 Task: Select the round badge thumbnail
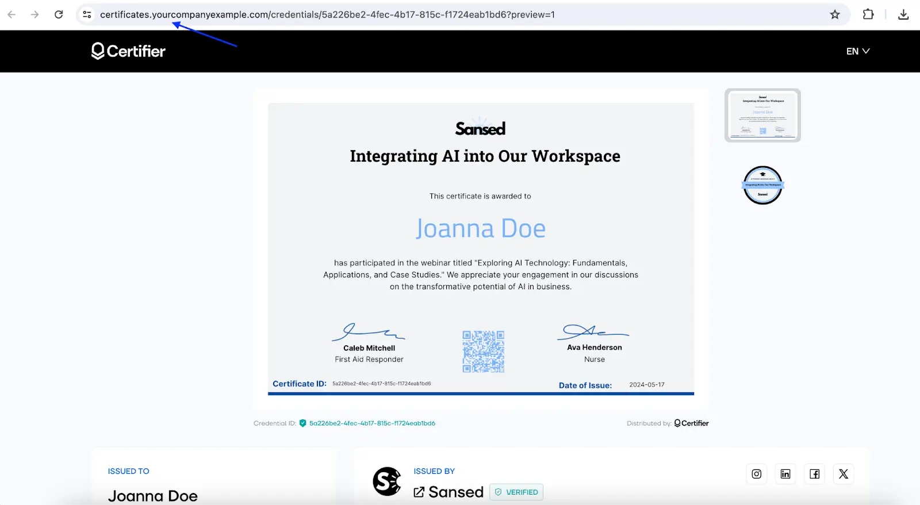pos(762,185)
